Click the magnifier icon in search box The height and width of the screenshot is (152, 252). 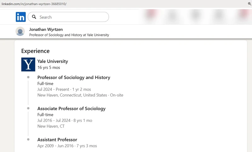pos(34,17)
